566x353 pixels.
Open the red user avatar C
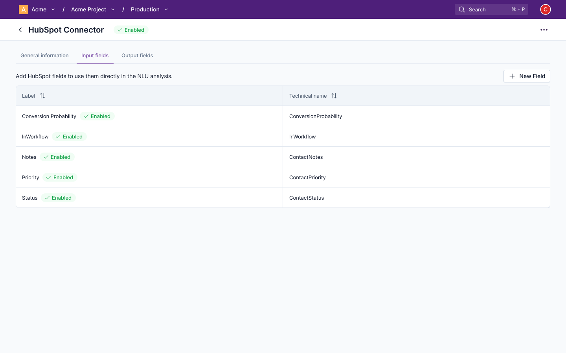[x=546, y=9]
